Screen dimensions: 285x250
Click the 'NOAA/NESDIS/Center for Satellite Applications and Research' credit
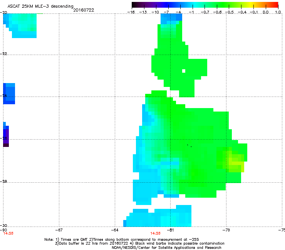[166, 248]
